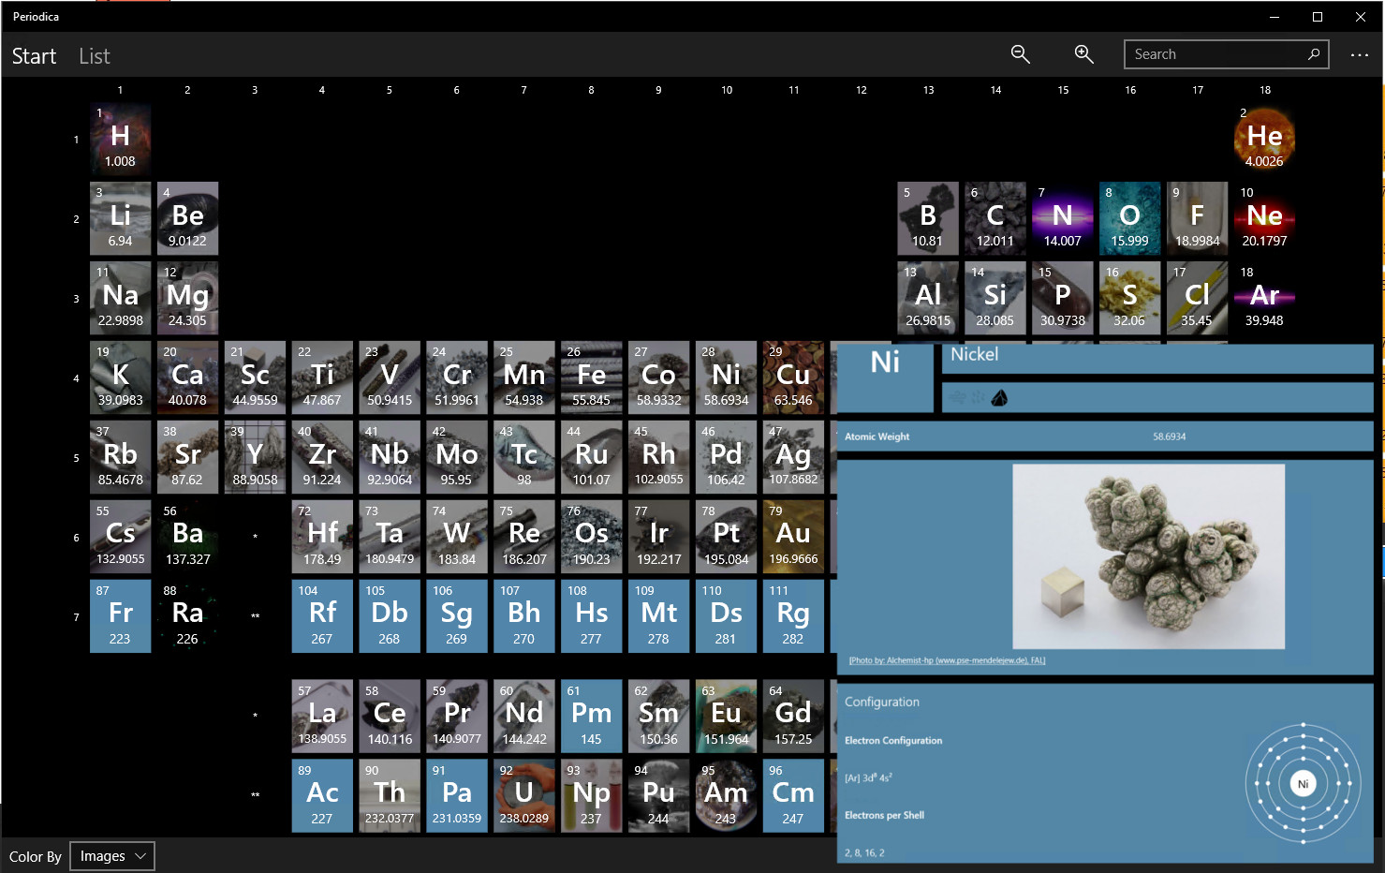Click the Nickel state-of-matter solid icon
This screenshot has height=873, width=1385.
(999, 398)
